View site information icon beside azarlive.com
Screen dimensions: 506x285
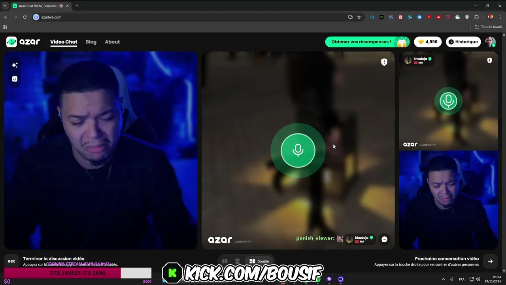pyautogui.click(x=36, y=17)
